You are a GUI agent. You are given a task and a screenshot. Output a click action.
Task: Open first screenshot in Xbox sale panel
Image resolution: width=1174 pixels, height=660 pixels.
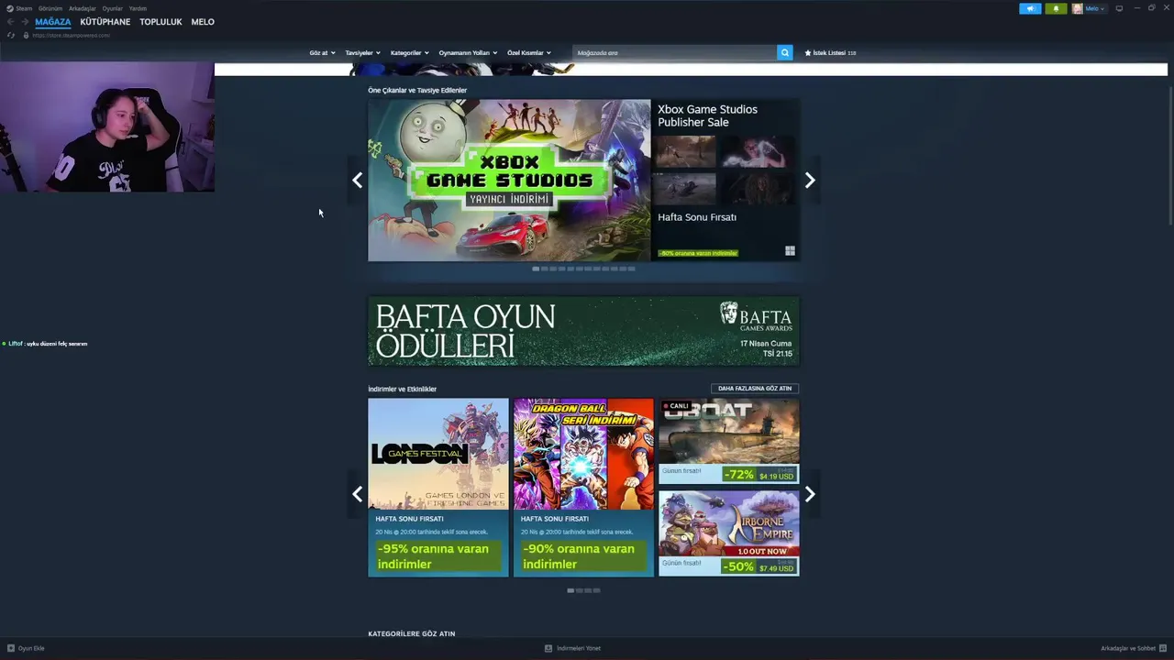686,152
